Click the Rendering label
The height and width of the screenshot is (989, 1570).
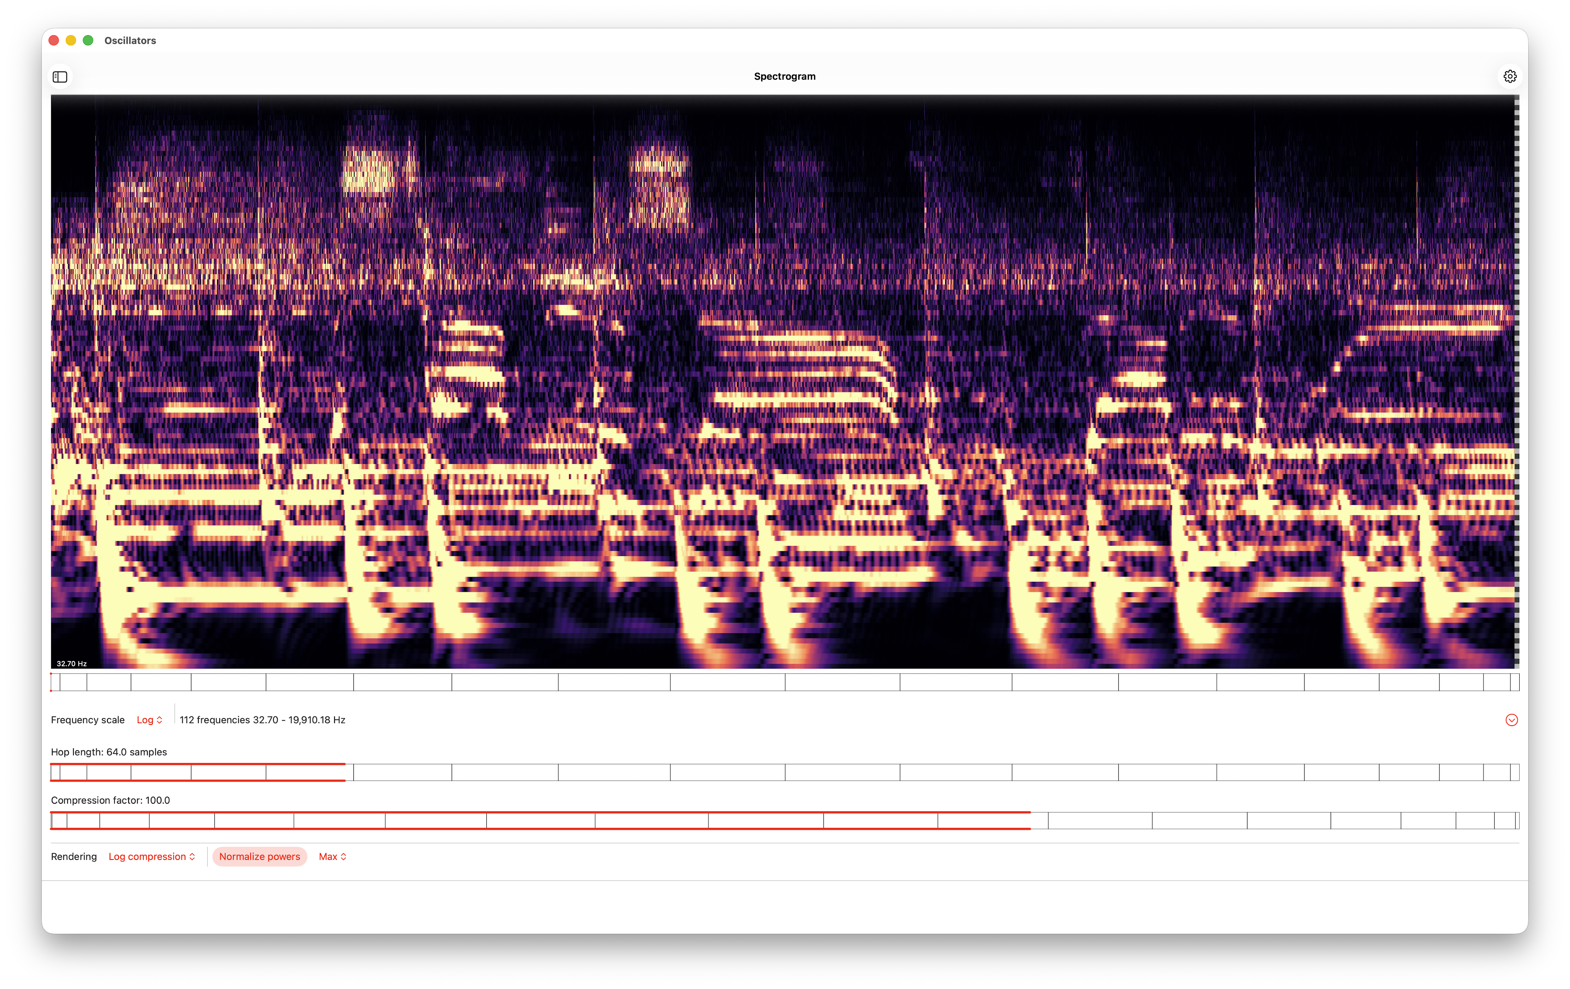coord(74,857)
